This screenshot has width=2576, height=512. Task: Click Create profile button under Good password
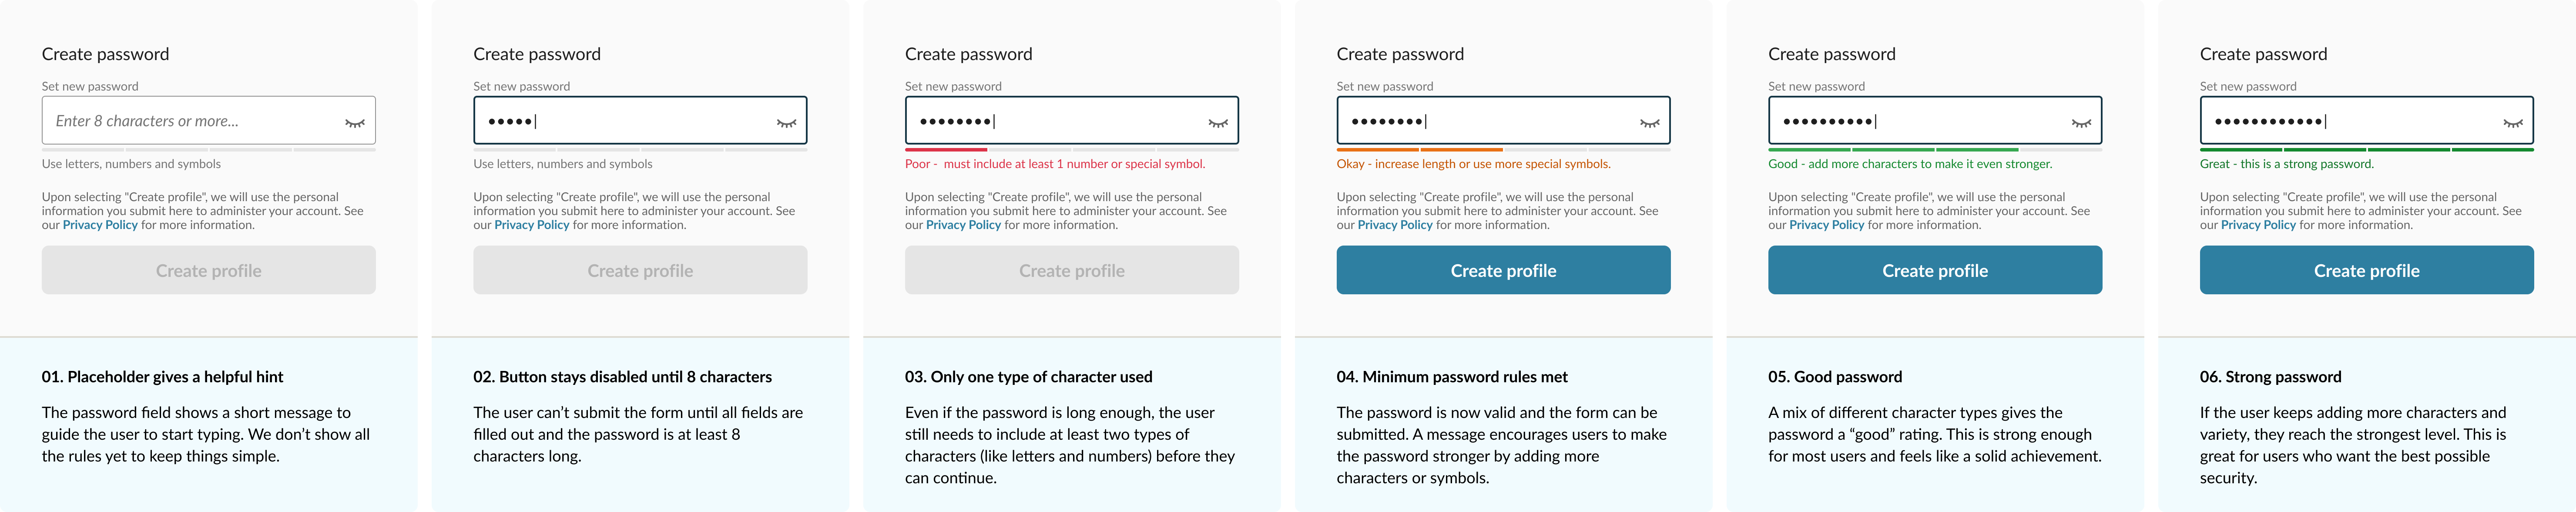click(x=1935, y=270)
